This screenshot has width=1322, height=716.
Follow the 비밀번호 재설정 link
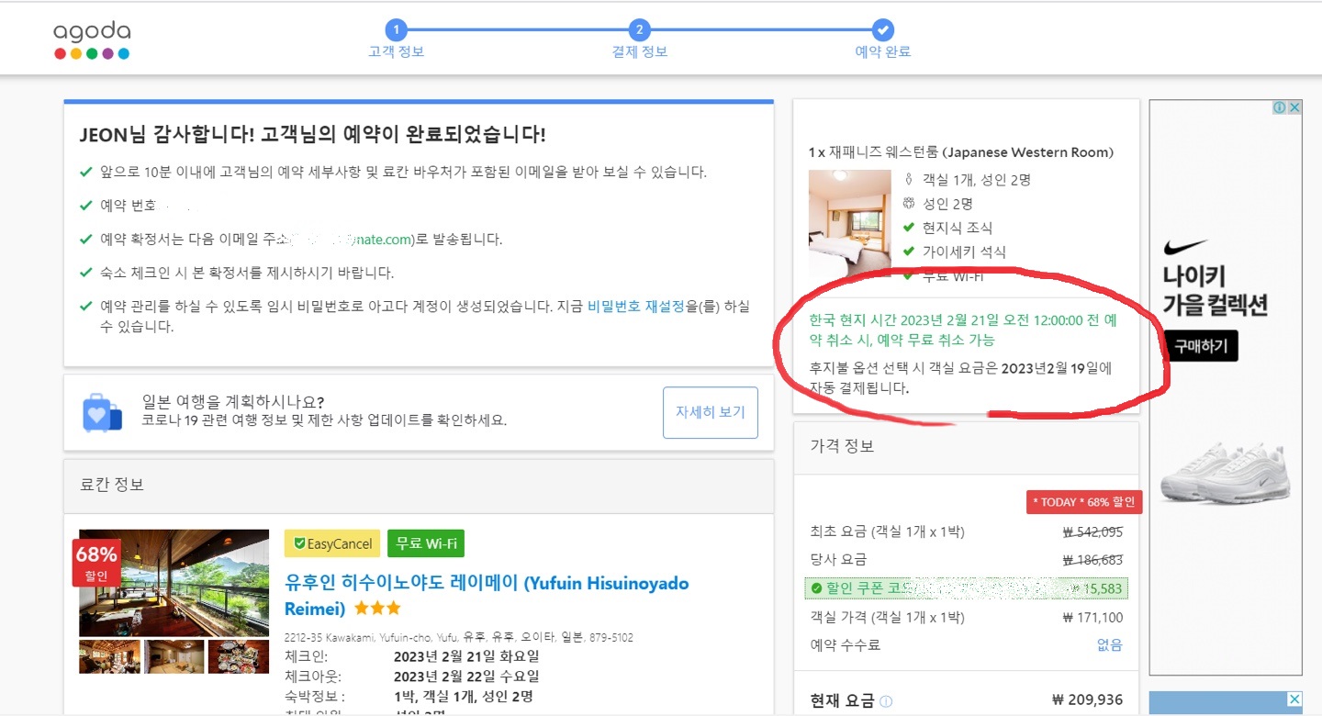[636, 307]
